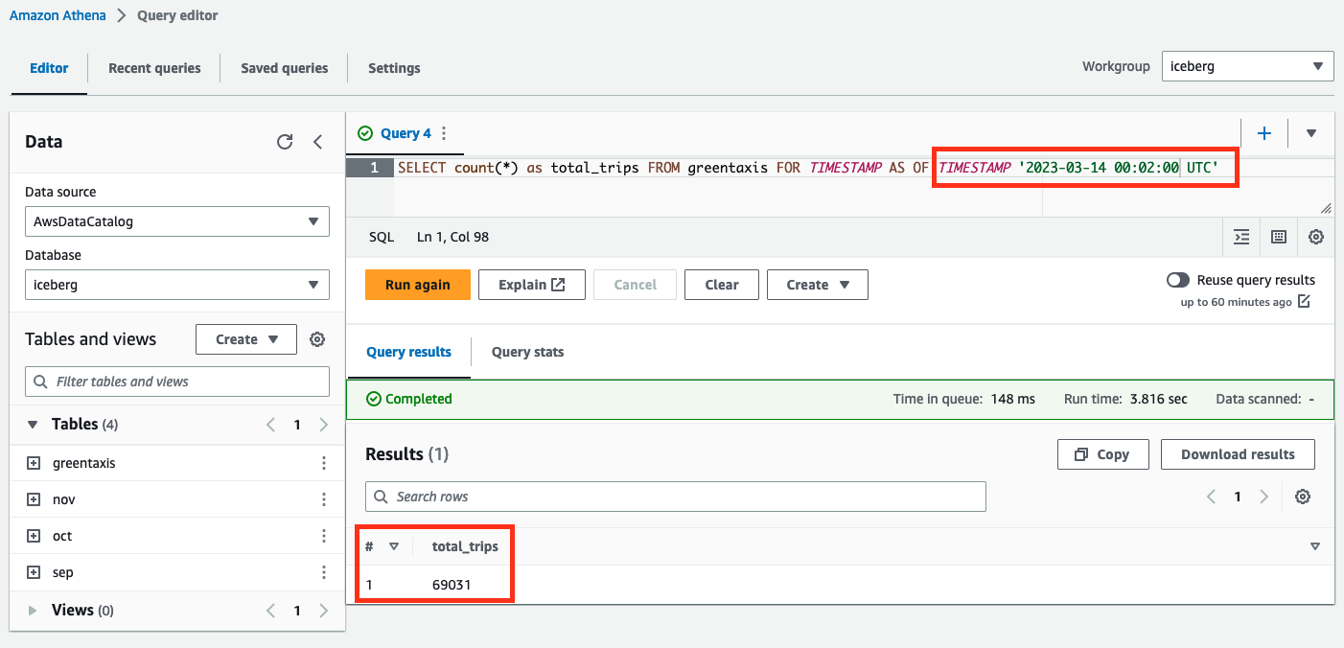The width and height of the screenshot is (1344, 648).
Task: Open the options menu for the greentaxis table
Action: [324, 462]
